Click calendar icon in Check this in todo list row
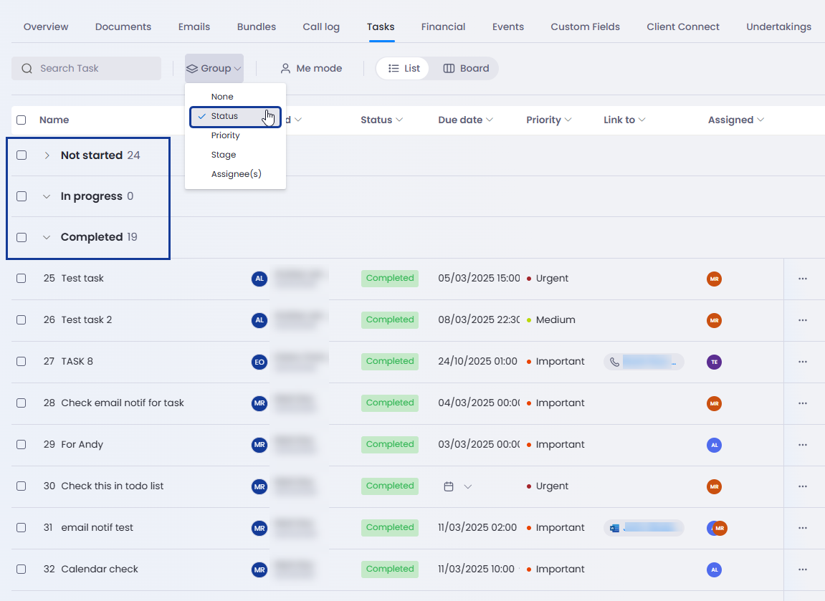Viewport: 825px width, 601px height. point(448,486)
